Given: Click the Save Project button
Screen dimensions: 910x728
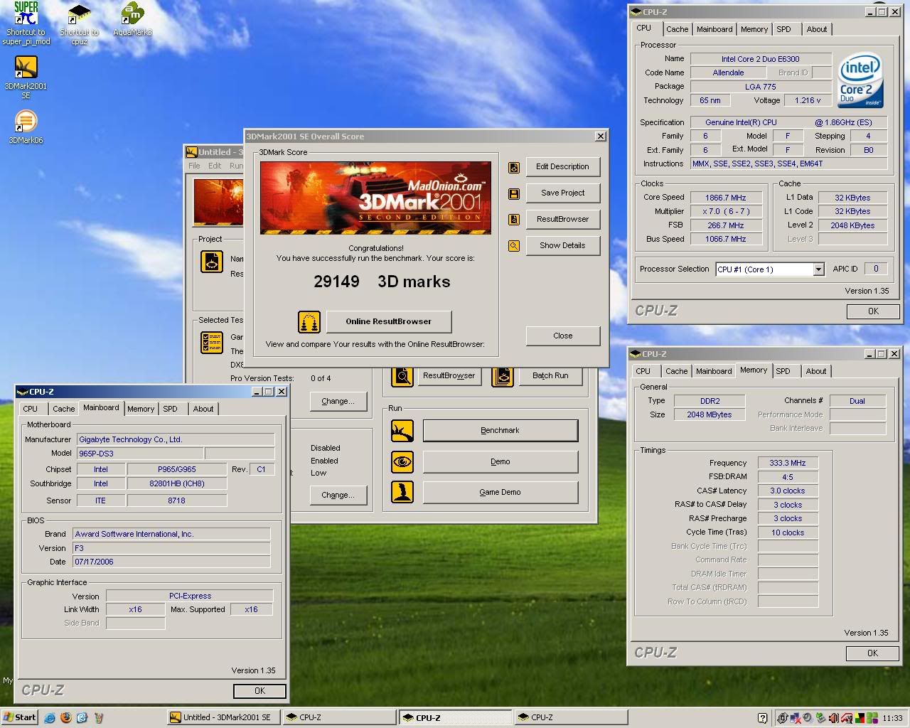Looking at the screenshot, I should click(x=562, y=193).
